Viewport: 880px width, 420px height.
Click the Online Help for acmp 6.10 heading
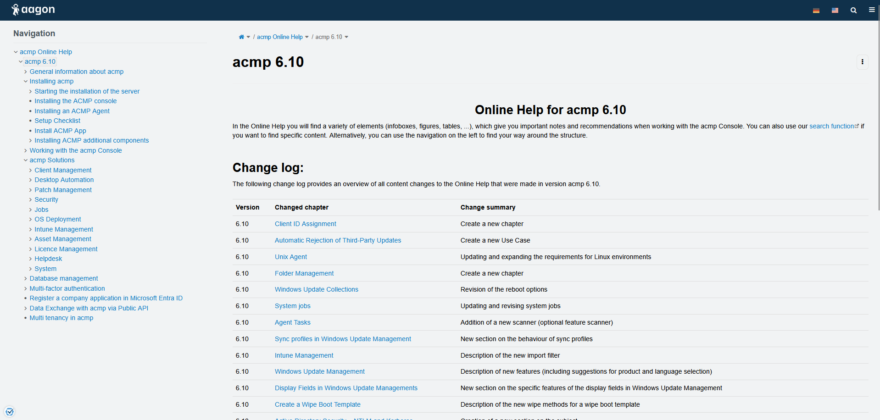coord(551,110)
